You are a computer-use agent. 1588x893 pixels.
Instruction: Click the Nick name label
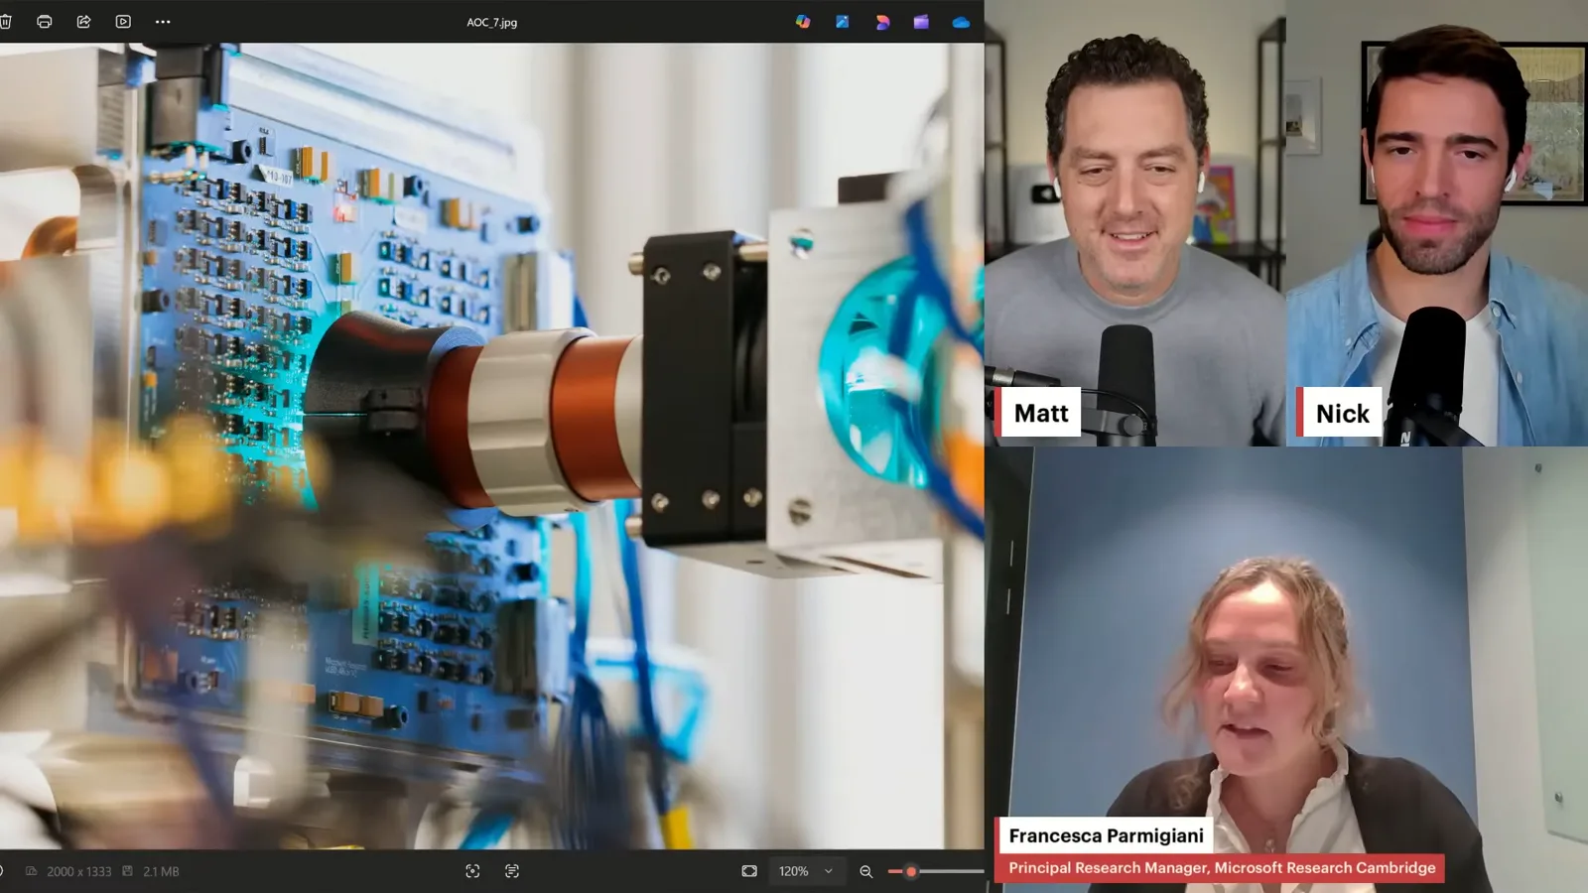point(1341,413)
